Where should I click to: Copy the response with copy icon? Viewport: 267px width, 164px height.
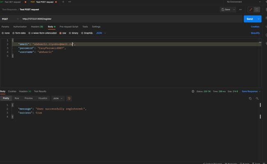(250, 98)
